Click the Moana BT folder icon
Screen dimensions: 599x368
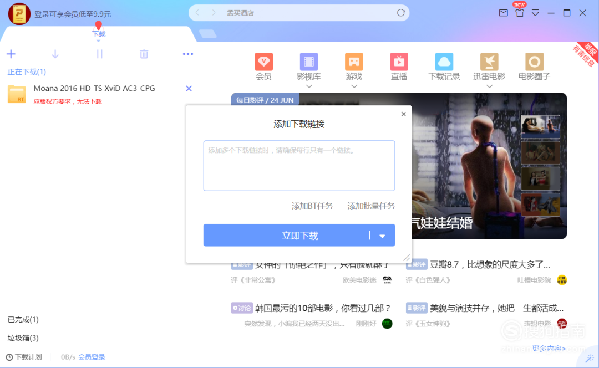[x=17, y=94]
